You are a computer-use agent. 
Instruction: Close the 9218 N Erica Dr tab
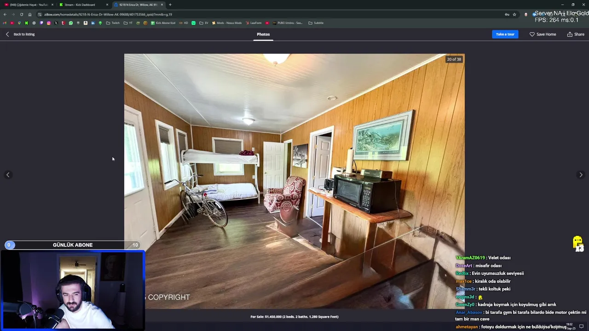162,5
